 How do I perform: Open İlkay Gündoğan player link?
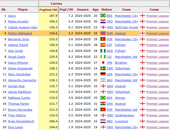click(x=19, y=74)
